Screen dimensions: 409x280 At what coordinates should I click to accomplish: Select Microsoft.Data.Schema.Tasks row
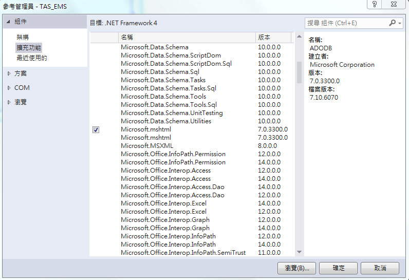tap(192, 80)
